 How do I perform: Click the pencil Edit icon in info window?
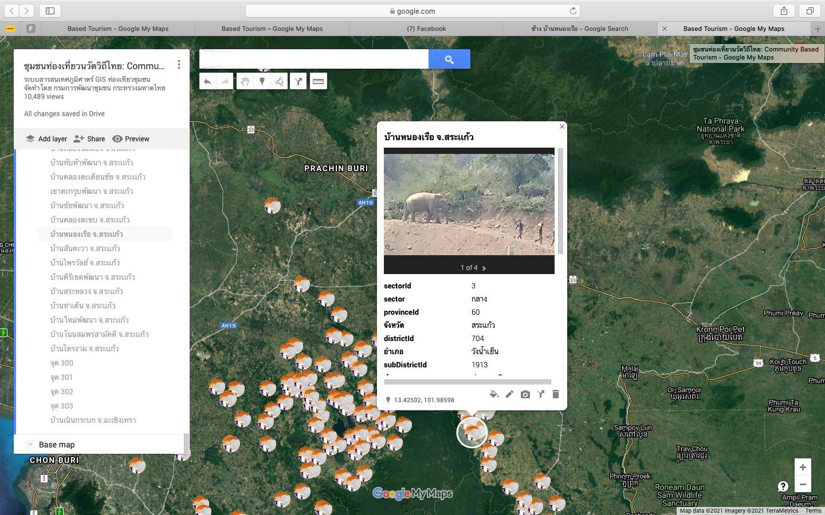pyautogui.click(x=509, y=394)
